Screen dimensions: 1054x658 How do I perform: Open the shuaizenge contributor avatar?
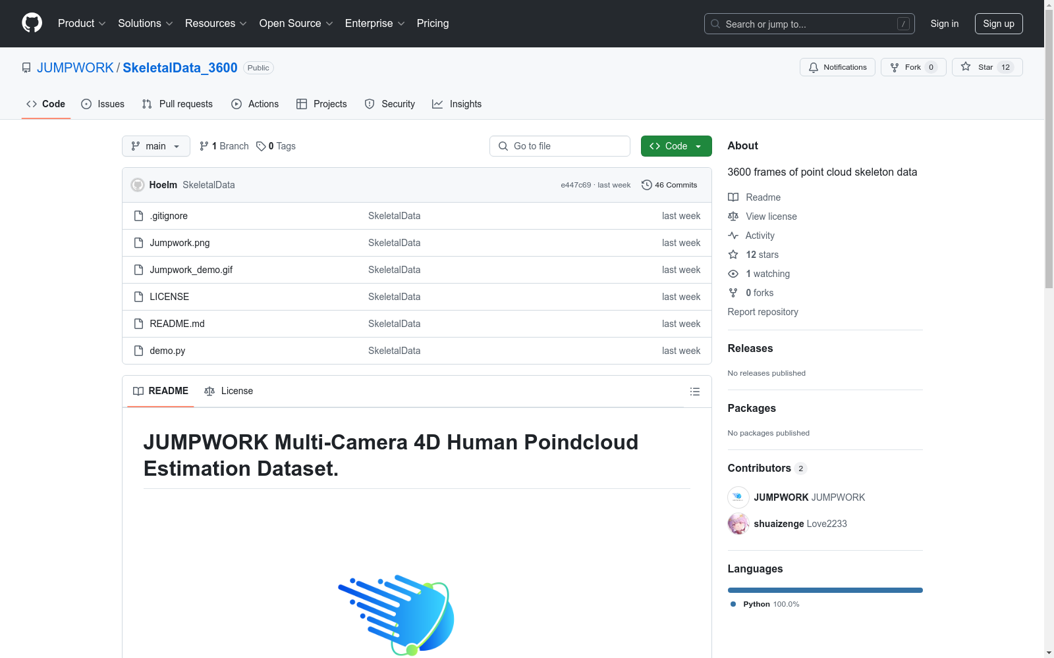[738, 524]
